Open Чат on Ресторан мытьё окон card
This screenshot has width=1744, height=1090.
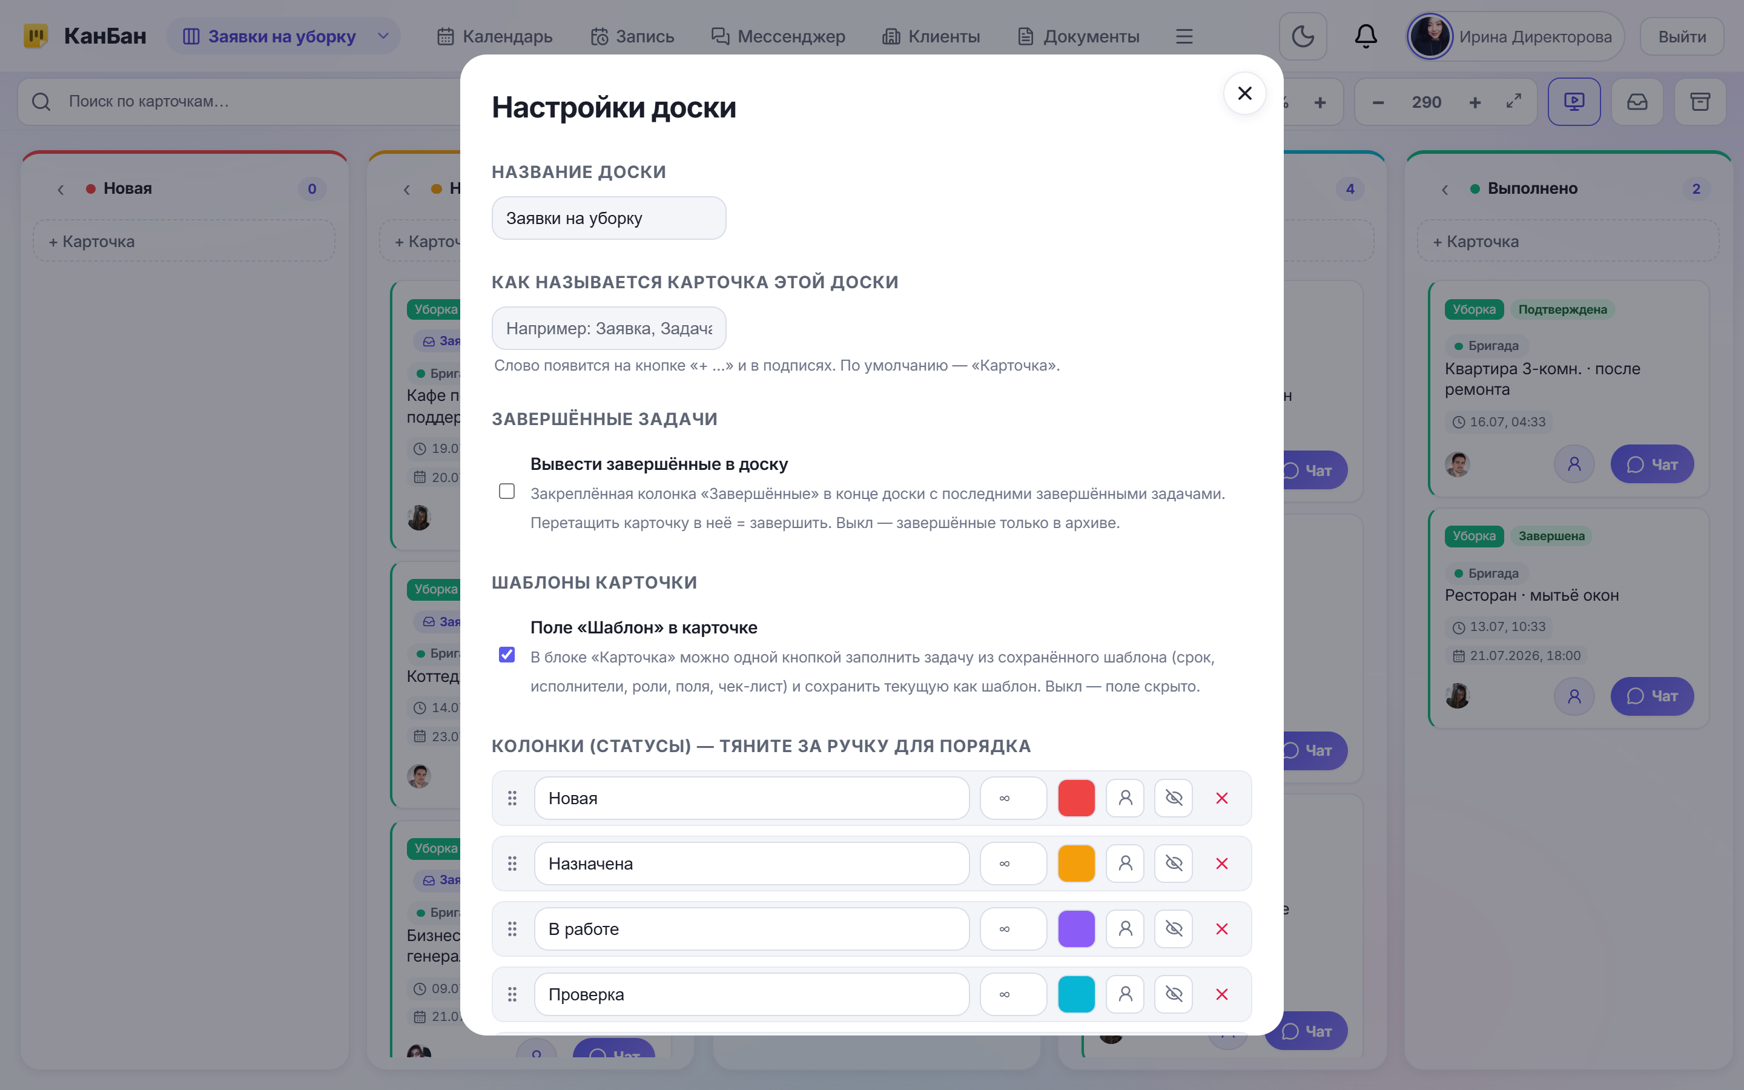pyautogui.click(x=1652, y=696)
